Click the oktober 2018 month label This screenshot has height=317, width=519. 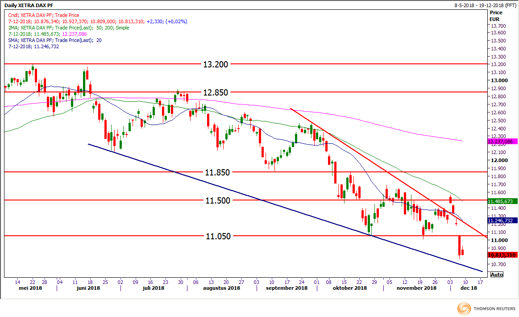(x=350, y=288)
